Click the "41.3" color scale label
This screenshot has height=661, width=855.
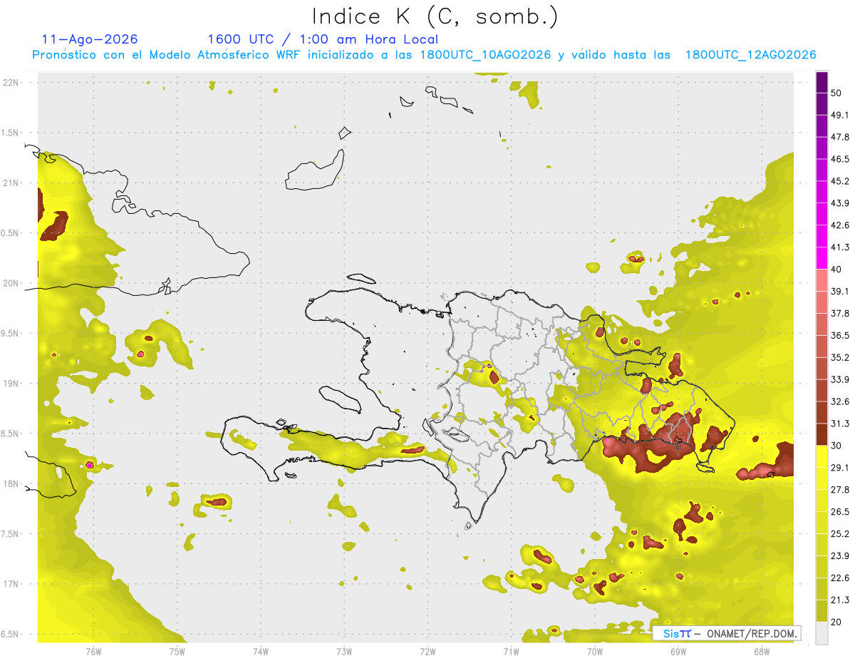click(840, 247)
